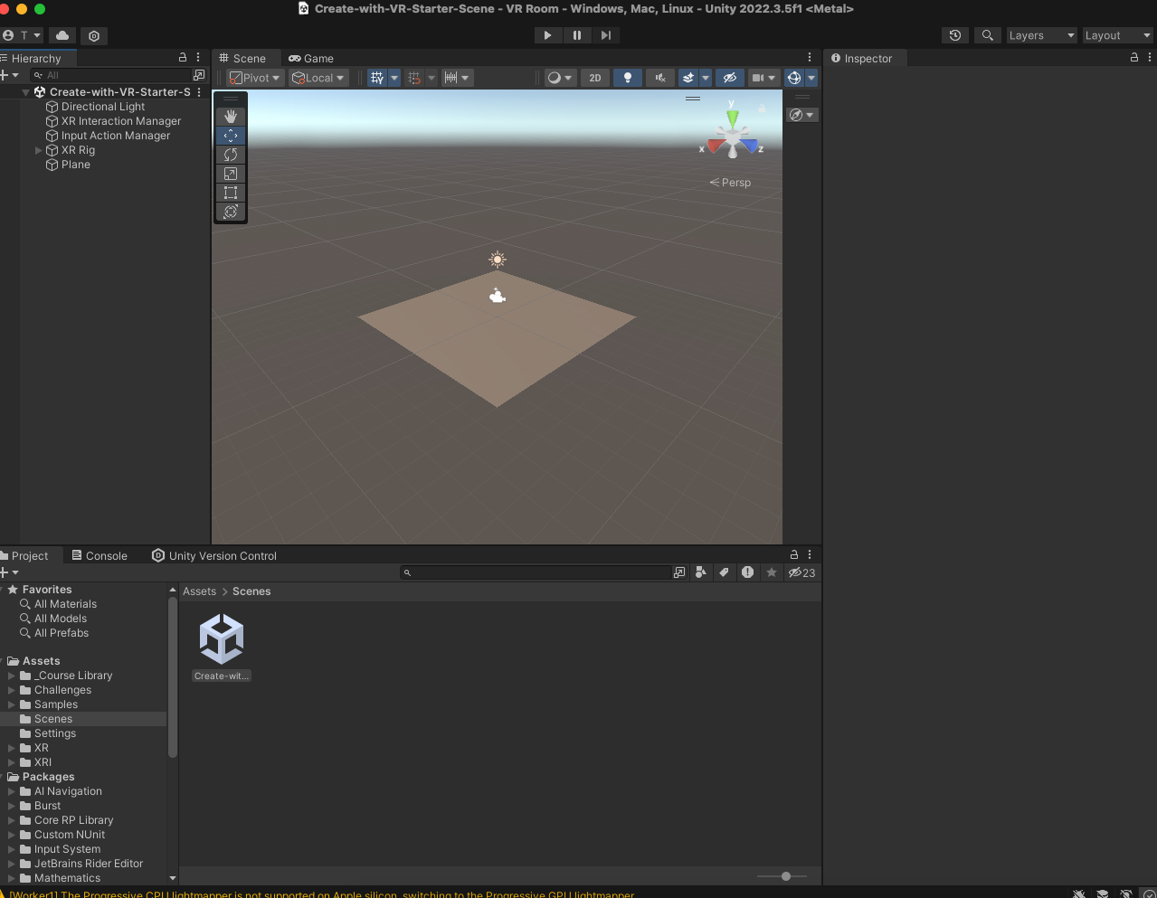
Task: Switch to the Scene tab
Action: (x=242, y=58)
